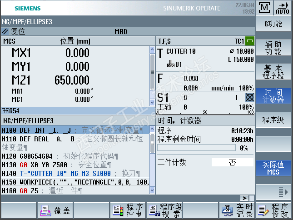Select program line N150 WORKPIECE
This screenshot has width=293, height=220.
tap(75, 182)
